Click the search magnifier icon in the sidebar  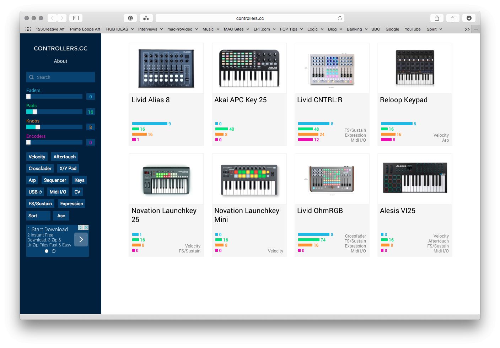coord(32,77)
